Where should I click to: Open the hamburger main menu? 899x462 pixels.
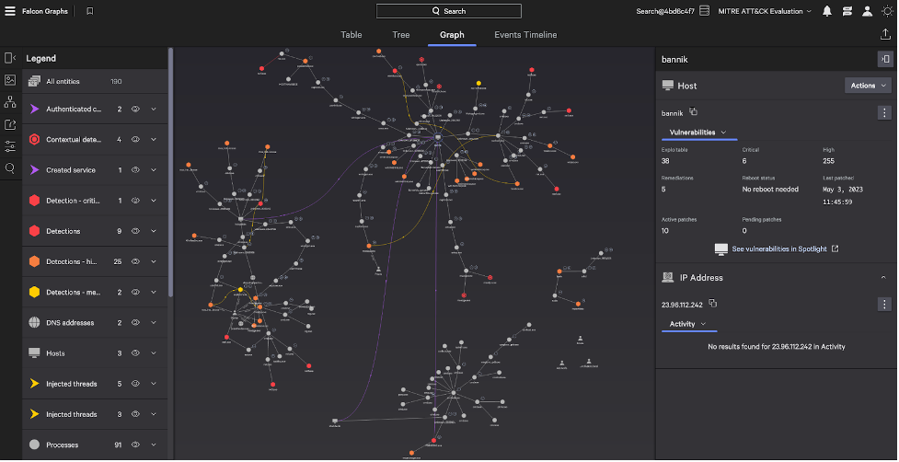pos(10,11)
